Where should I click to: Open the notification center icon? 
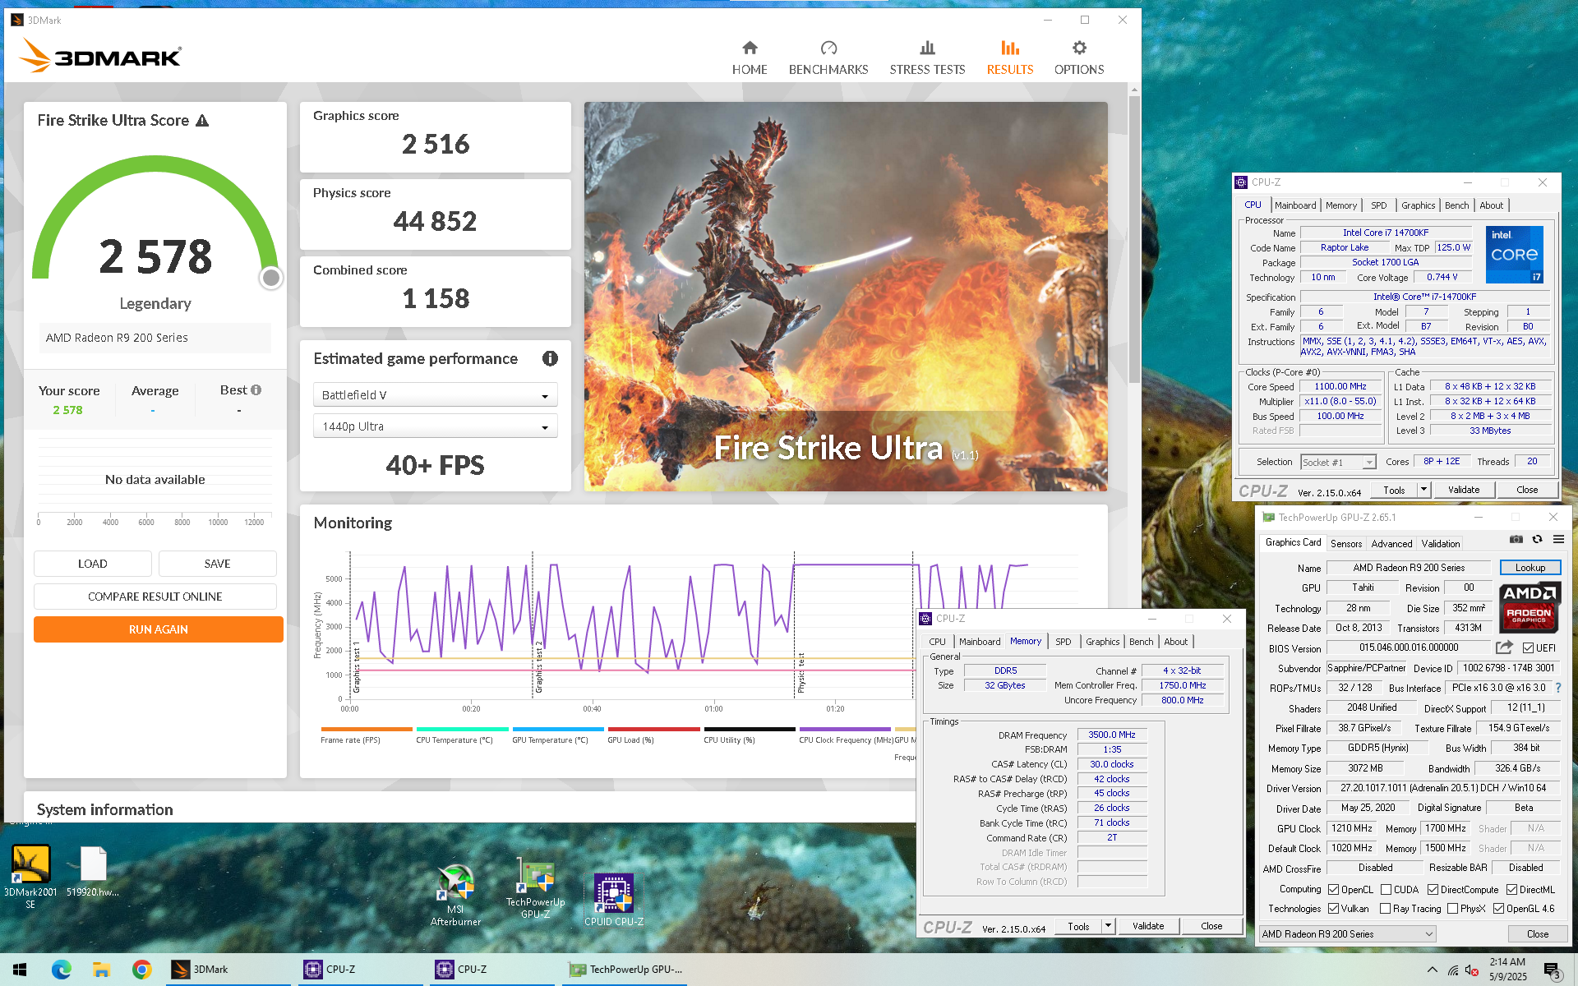(x=1552, y=970)
